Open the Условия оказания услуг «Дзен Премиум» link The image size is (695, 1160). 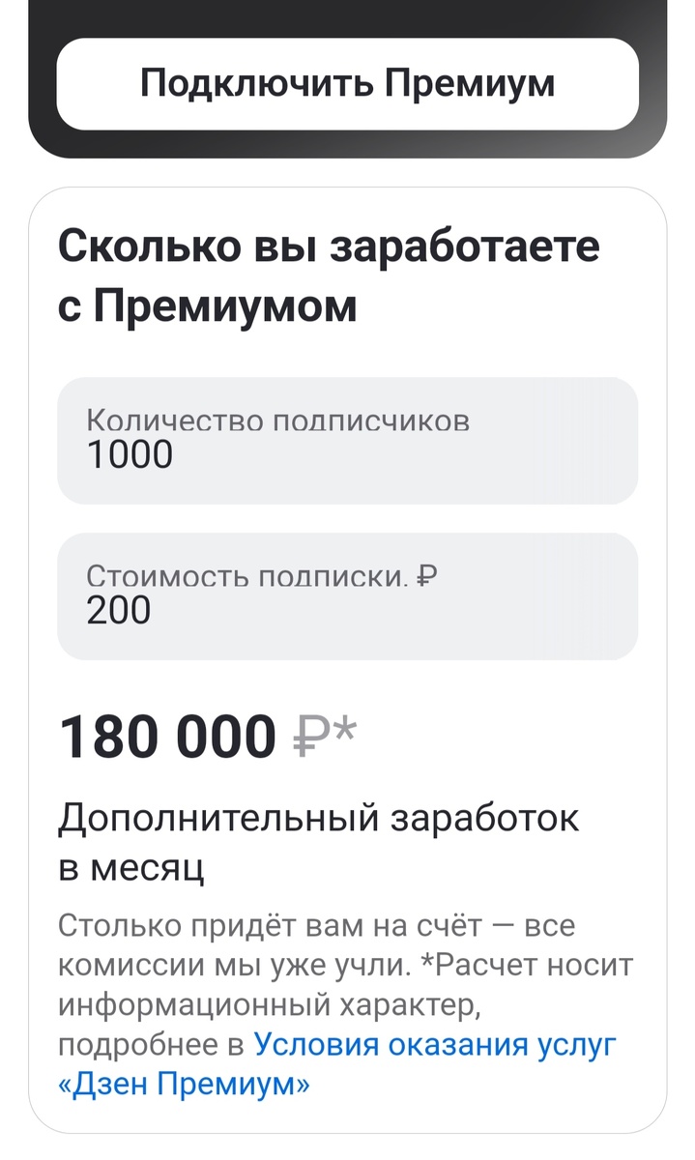coord(435,1043)
